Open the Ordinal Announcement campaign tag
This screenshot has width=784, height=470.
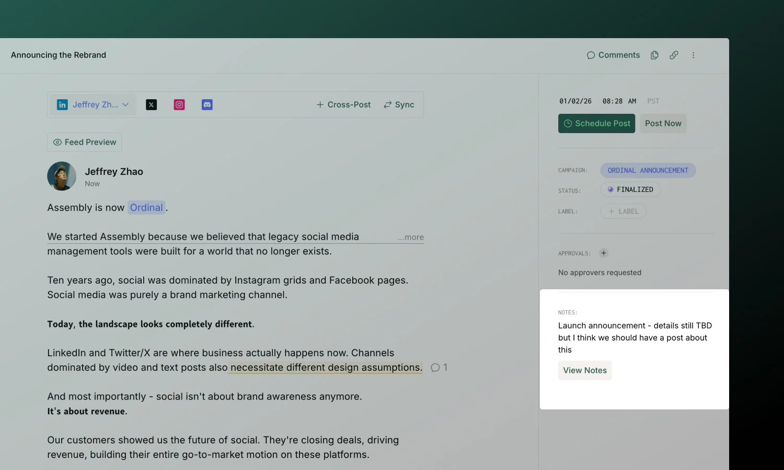click(x=648, y=170)
